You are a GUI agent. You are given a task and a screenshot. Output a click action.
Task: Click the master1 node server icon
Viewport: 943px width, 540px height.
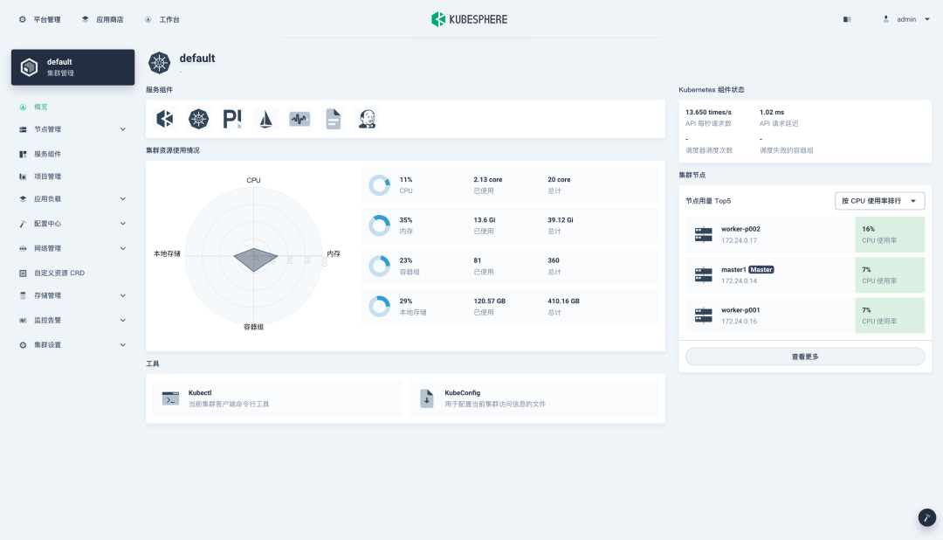coord(703,274)
